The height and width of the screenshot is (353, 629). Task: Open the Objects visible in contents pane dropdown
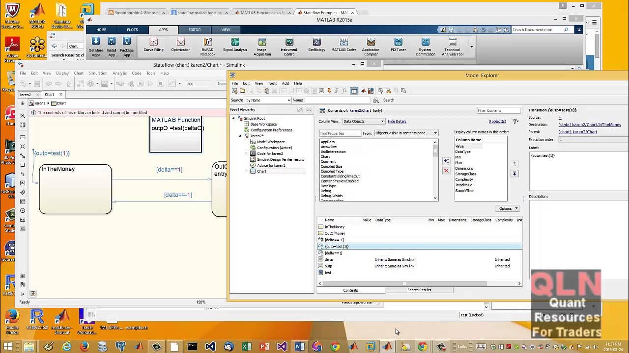[406, 133]
